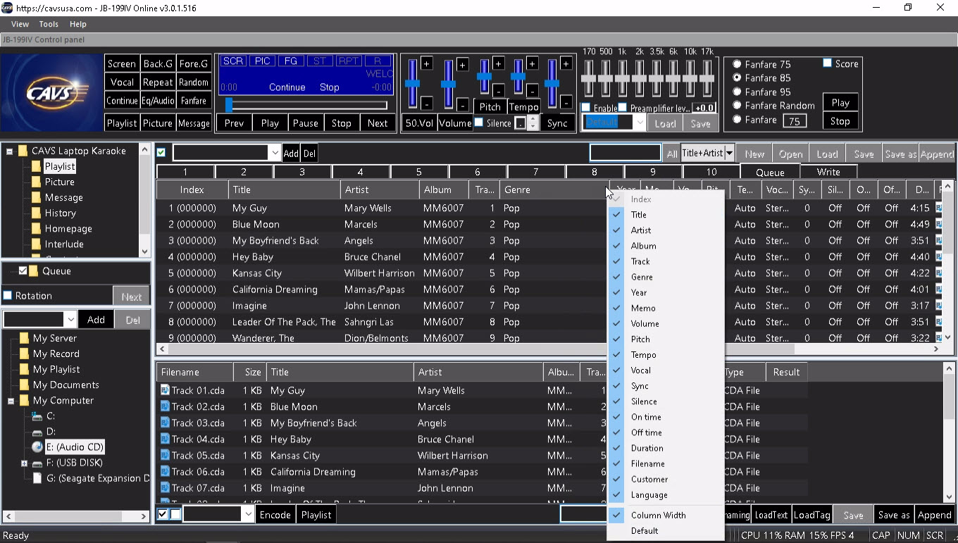Viewport: 958px width, 543px height.
Task: Click the Fanfare Play button
Action: coord(840,102)
